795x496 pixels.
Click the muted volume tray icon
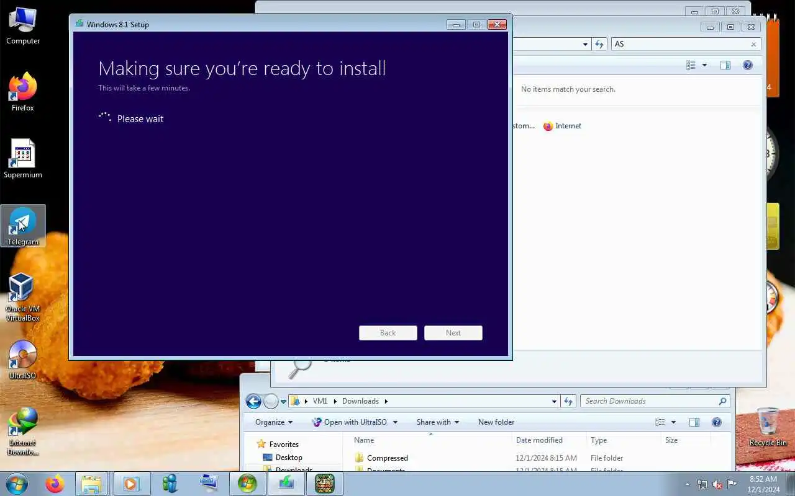[717, 484]
